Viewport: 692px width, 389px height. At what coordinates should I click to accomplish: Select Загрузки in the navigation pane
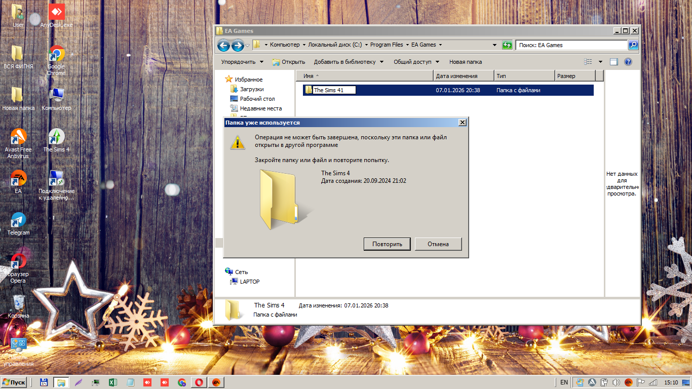251,89
